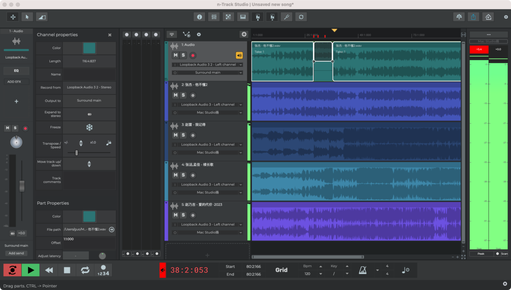Click the rewind button
The image size is (511, 290).
click(x=49, y=270)
